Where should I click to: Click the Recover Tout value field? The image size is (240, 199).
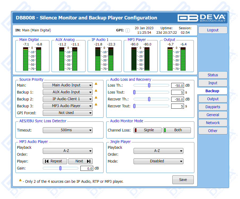click(177, 106)
